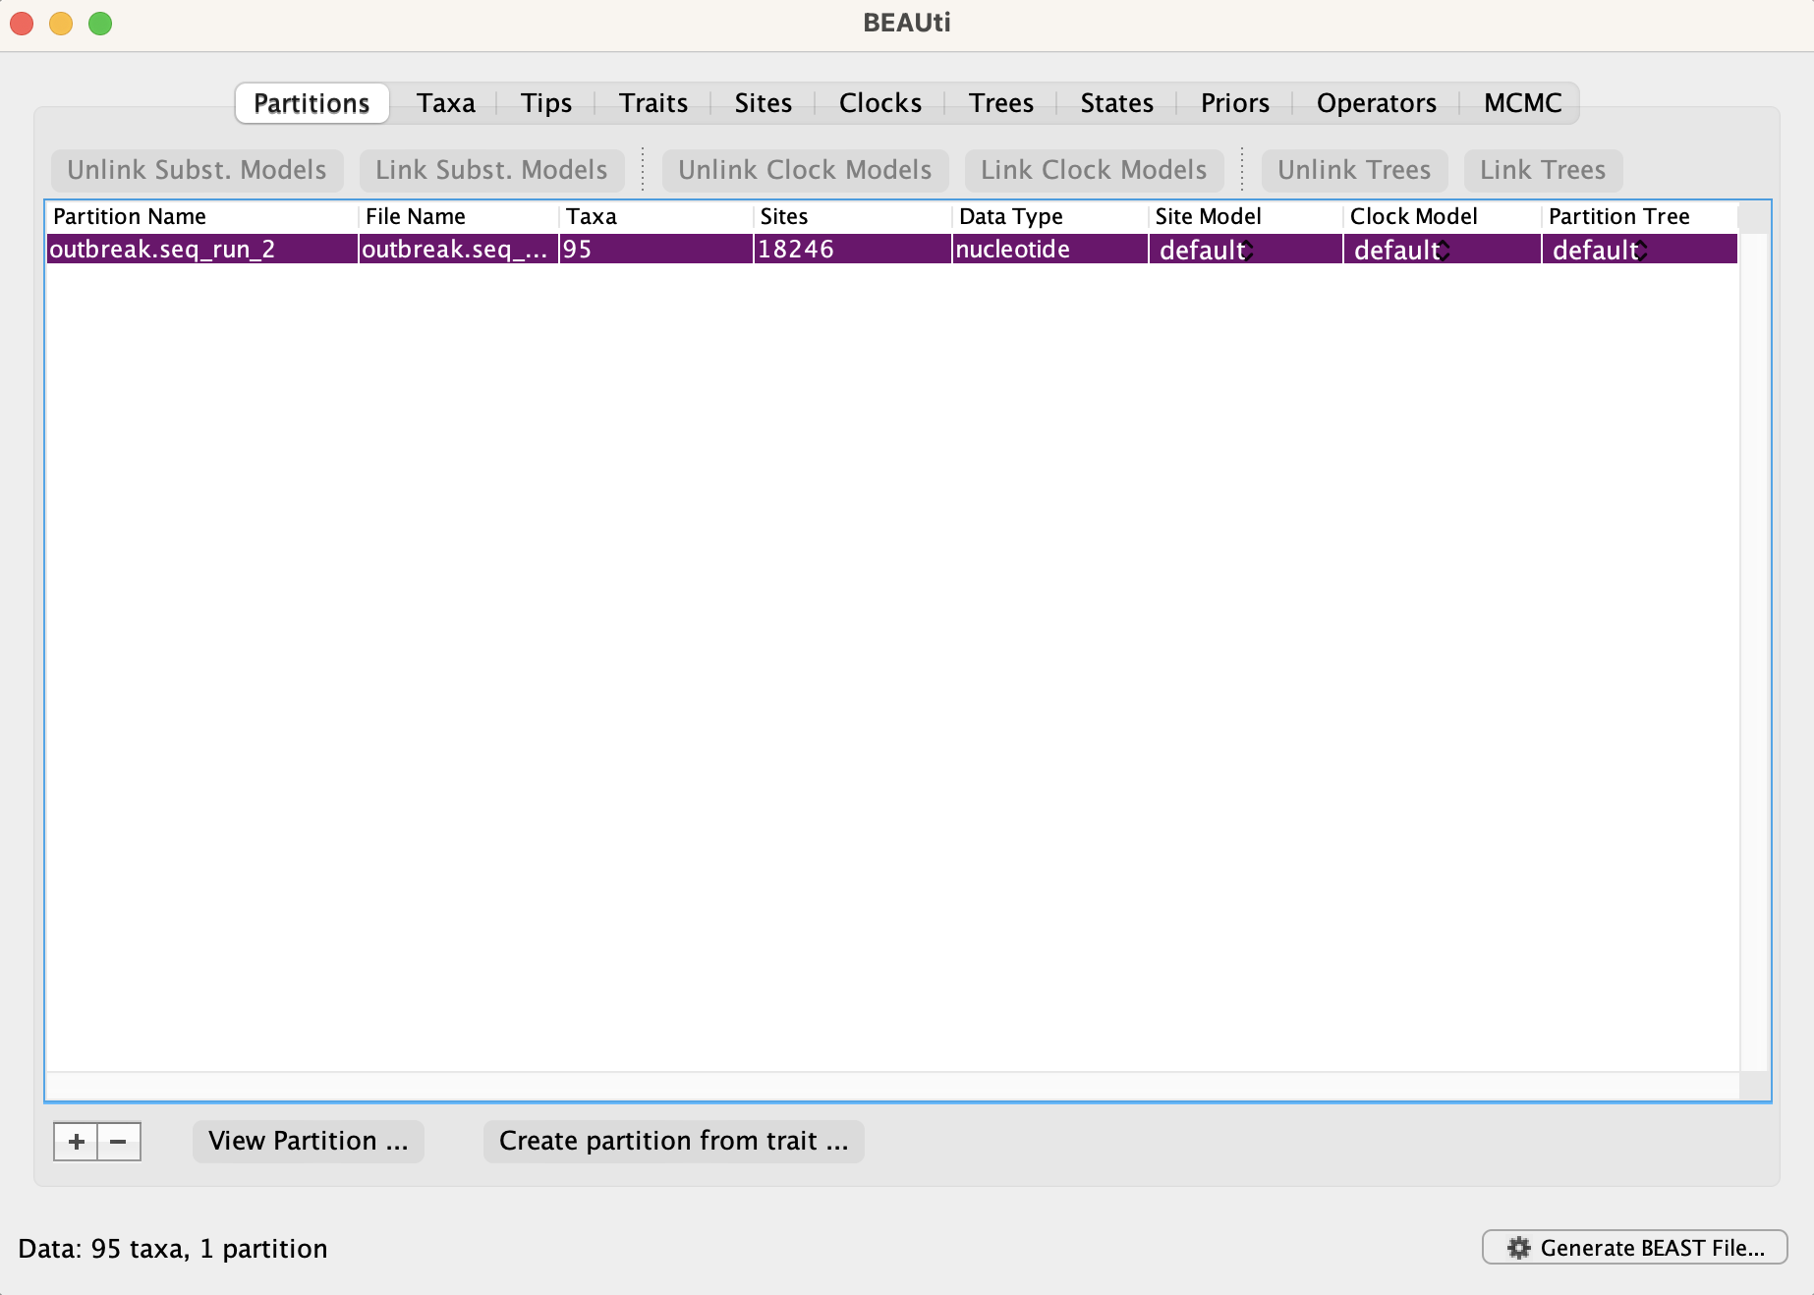
Task: Click Link Subst. Models button
Action: pos(491,170)
